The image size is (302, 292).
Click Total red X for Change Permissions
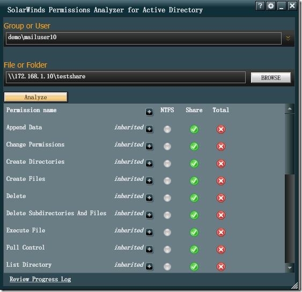point(221,147)
